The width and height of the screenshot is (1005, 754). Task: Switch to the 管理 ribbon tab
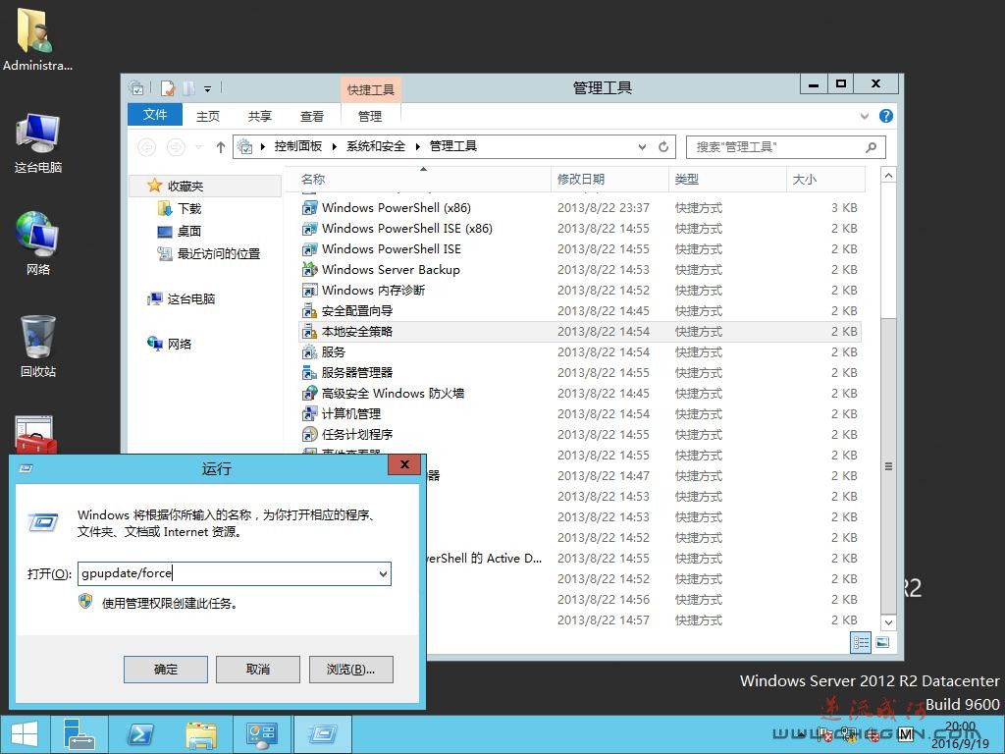370,116
